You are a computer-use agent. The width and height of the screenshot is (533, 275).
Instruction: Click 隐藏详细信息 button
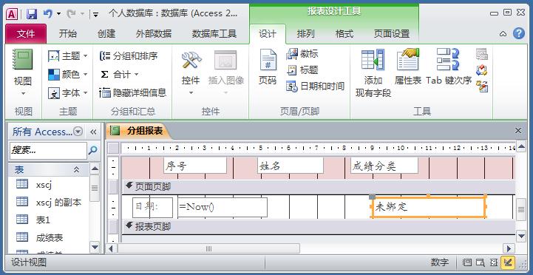pyautogui.click(x=132, y=92)
